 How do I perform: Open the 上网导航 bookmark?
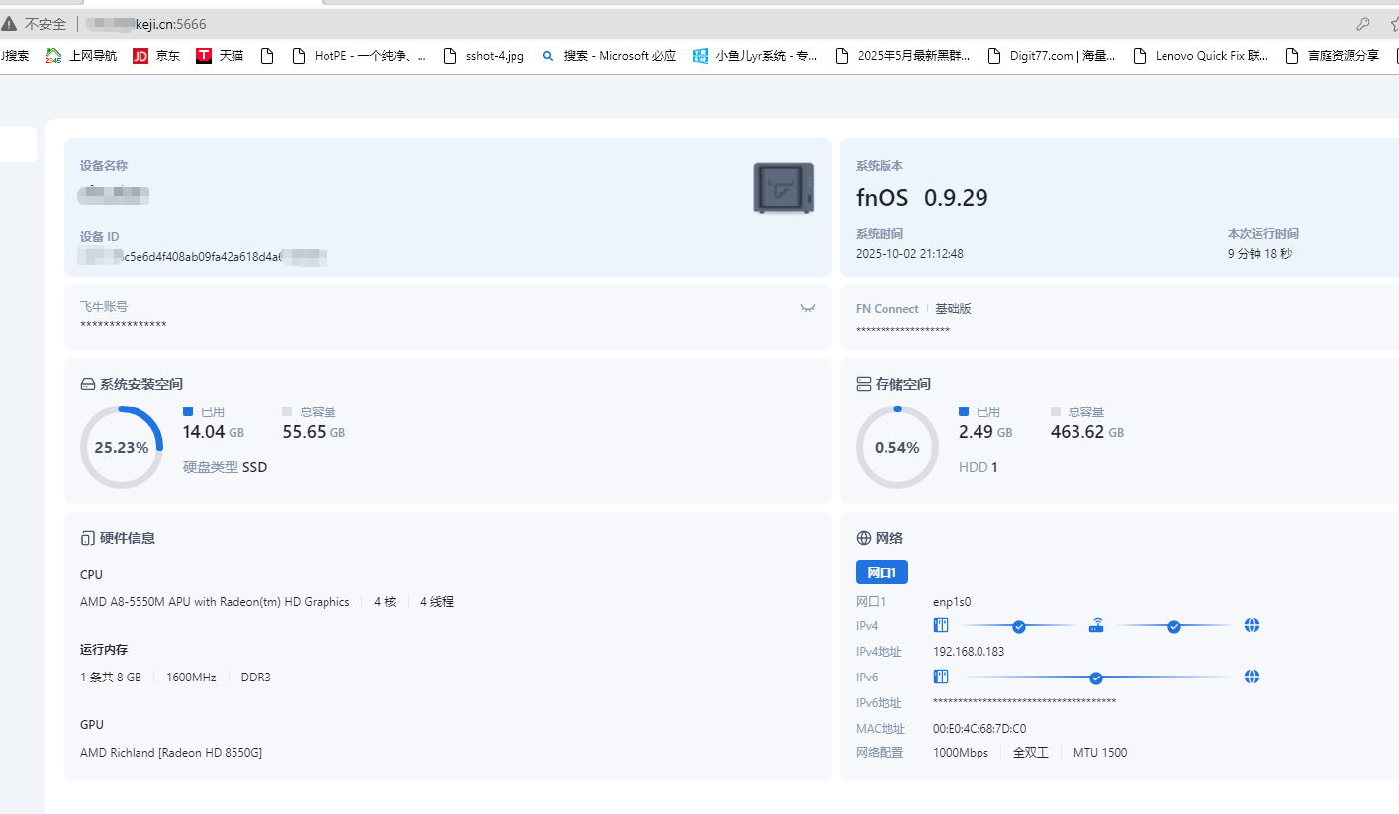pos(82,56)
